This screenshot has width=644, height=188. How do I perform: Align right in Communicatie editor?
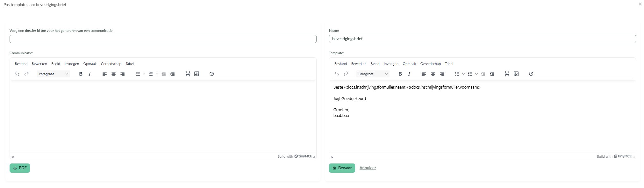coord(122,74)
